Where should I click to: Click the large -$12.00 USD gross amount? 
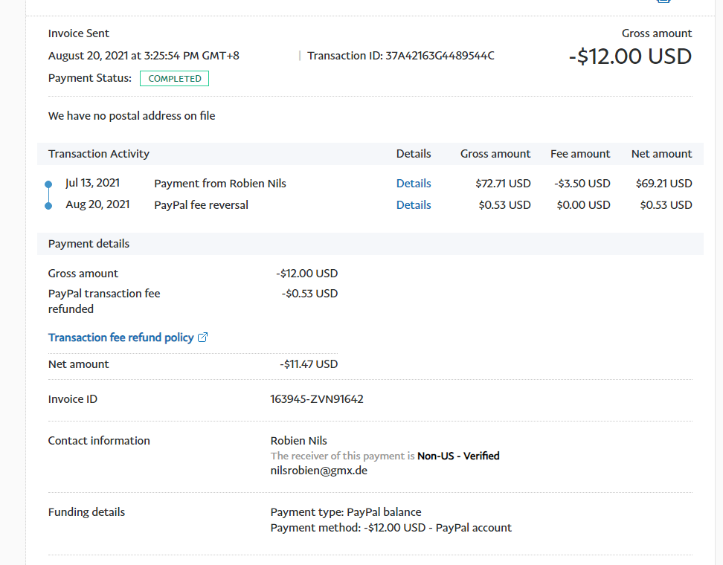coord(630,56)
